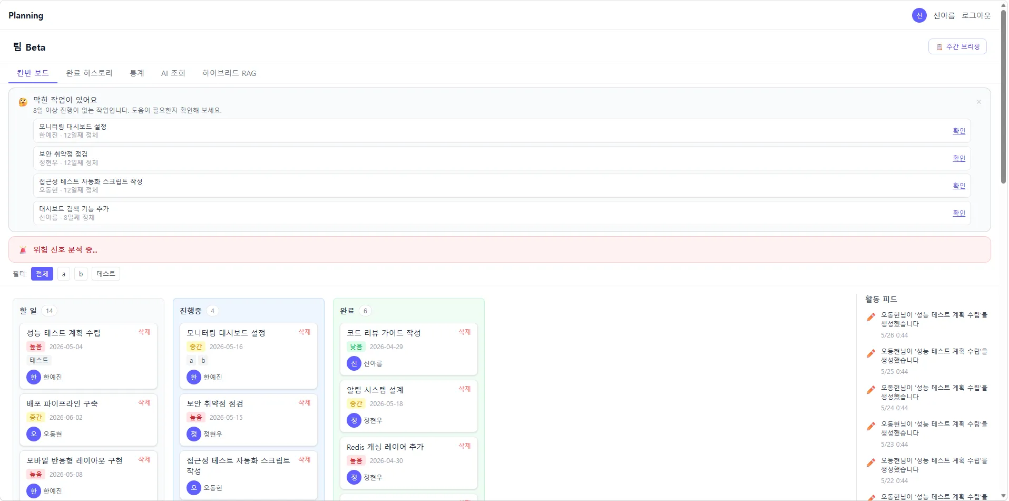Image resolution: width=1009 pixels, height=501 pixels.
Task: Switch to the 완료 히스토리 tab
Action: [89, 73]
